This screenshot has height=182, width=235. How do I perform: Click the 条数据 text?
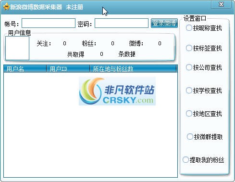[x=127, y=54]
